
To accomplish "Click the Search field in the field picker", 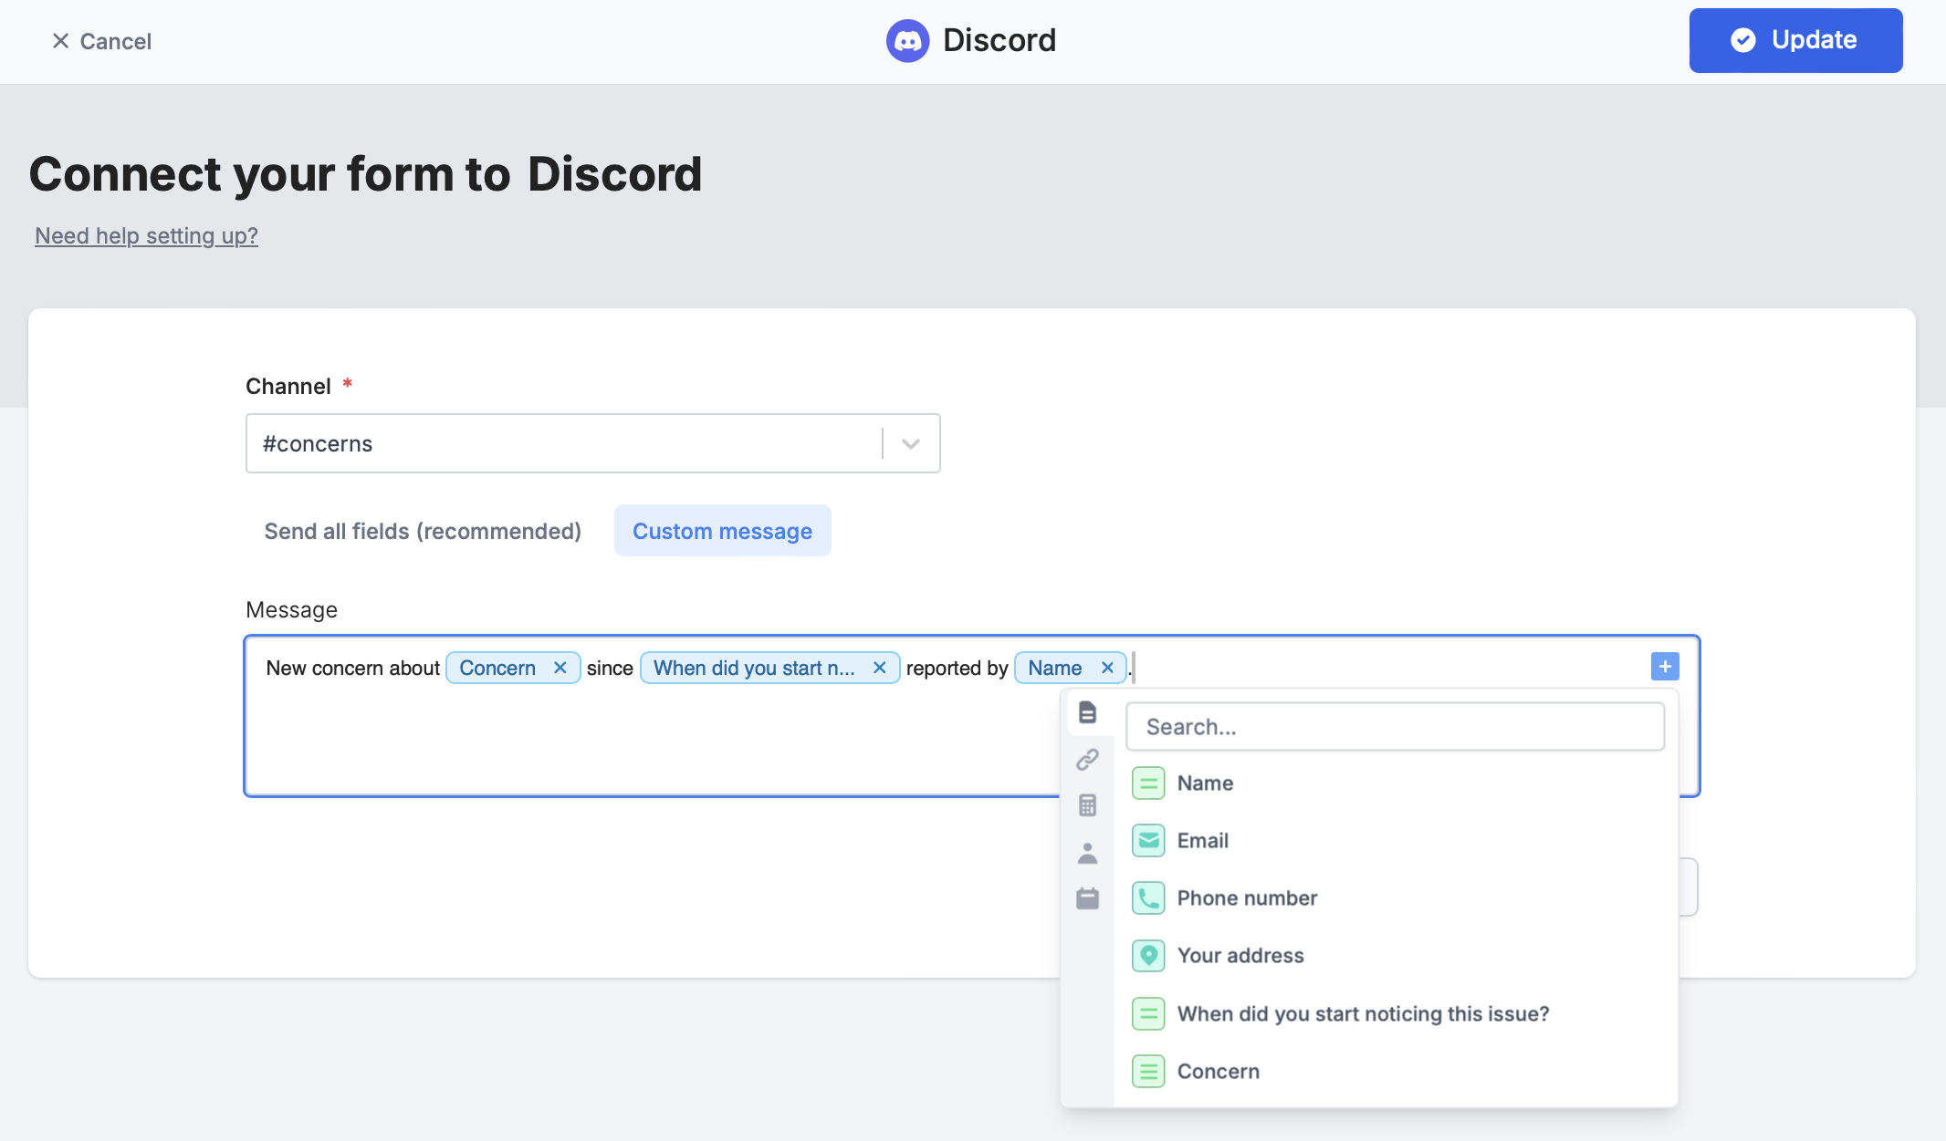I will [1395, 726].
